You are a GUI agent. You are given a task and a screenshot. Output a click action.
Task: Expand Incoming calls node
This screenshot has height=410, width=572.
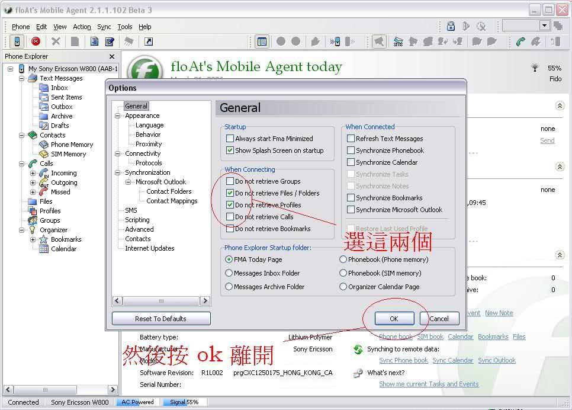tap(33, 173)
